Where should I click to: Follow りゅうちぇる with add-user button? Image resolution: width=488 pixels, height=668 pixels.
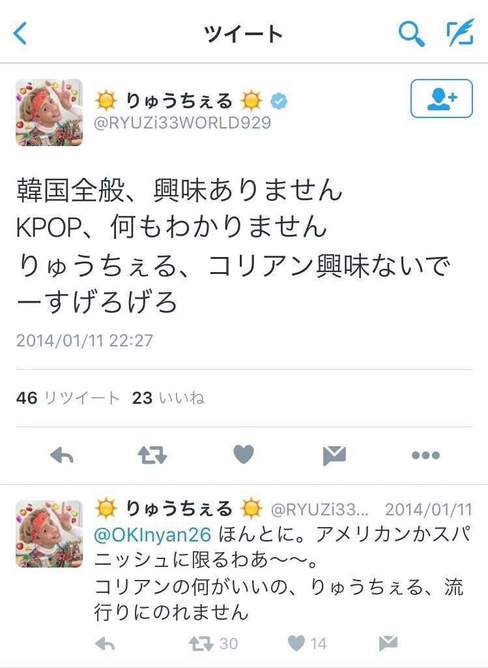441,99
